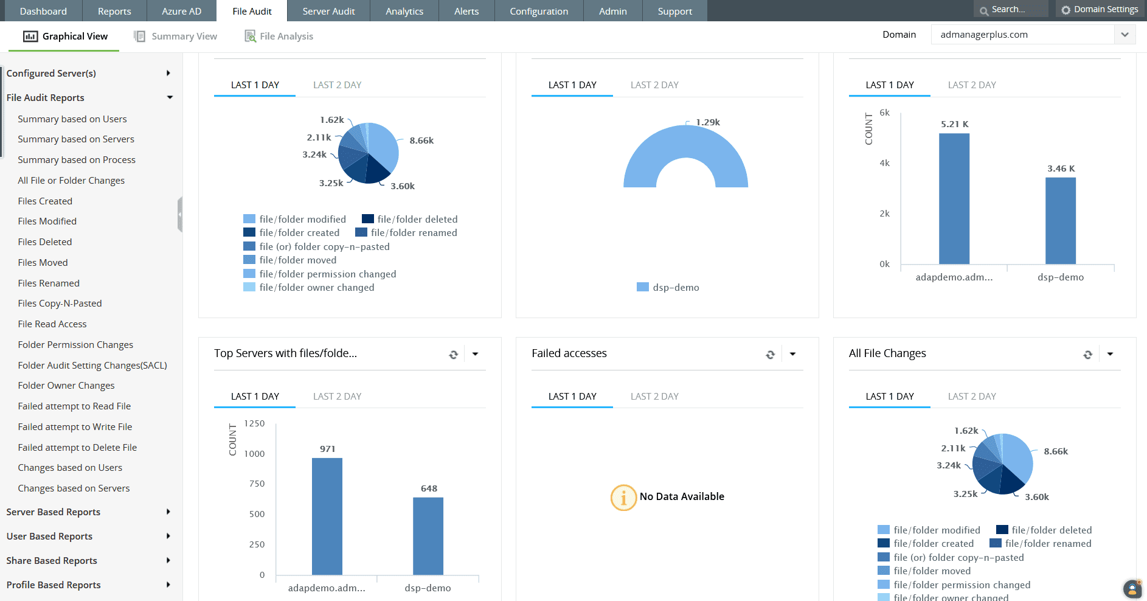Open the Files Created report
1147x601 pixels.
45,201
